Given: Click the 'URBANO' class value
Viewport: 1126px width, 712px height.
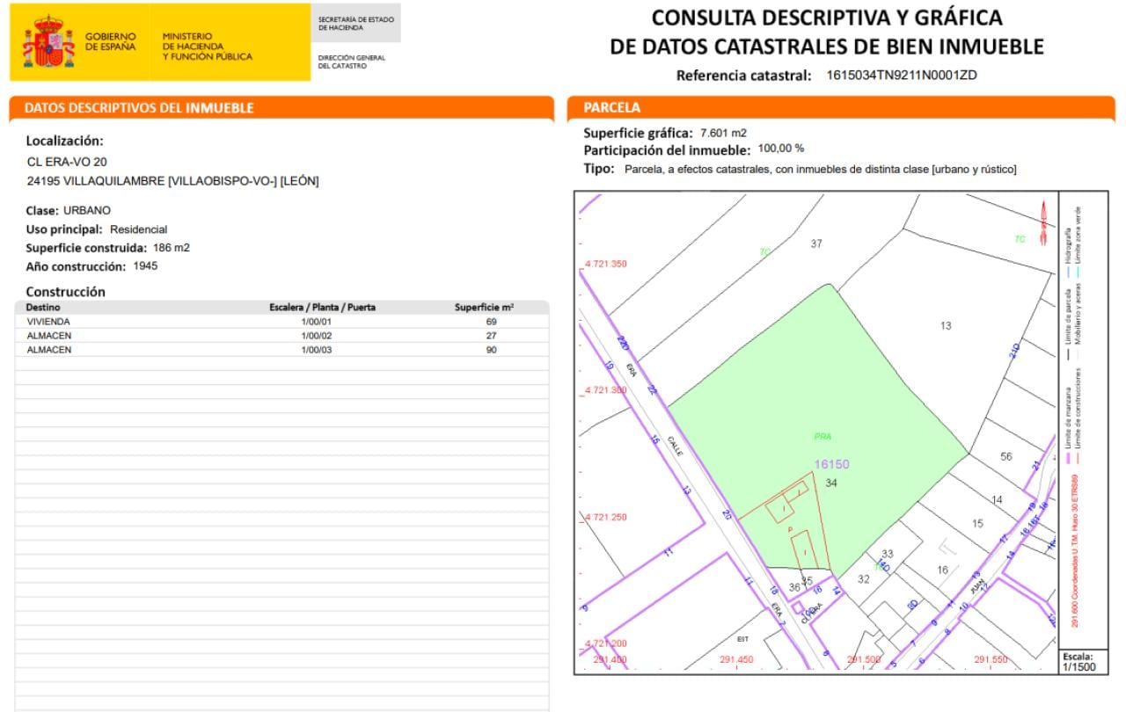Looking at the screenshot, I should [87, 210].
